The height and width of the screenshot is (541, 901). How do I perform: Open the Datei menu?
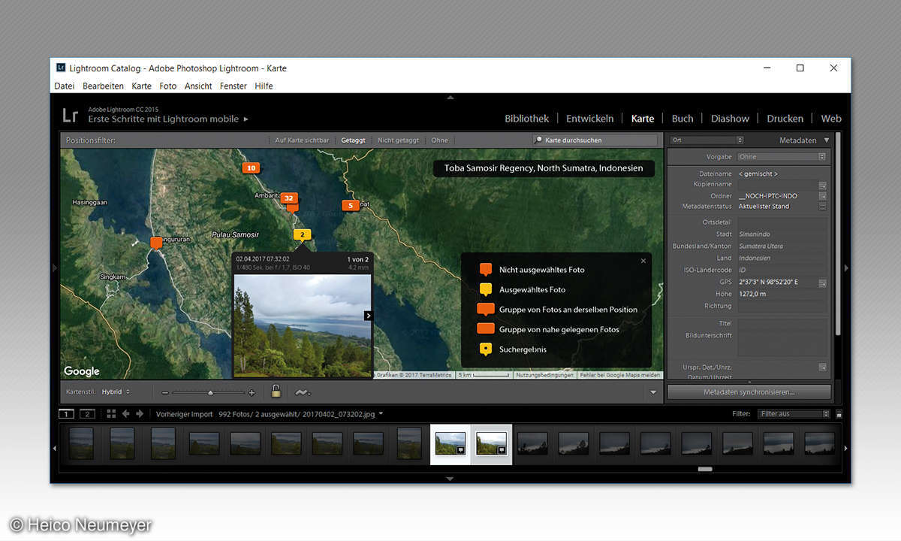[65, 86]
